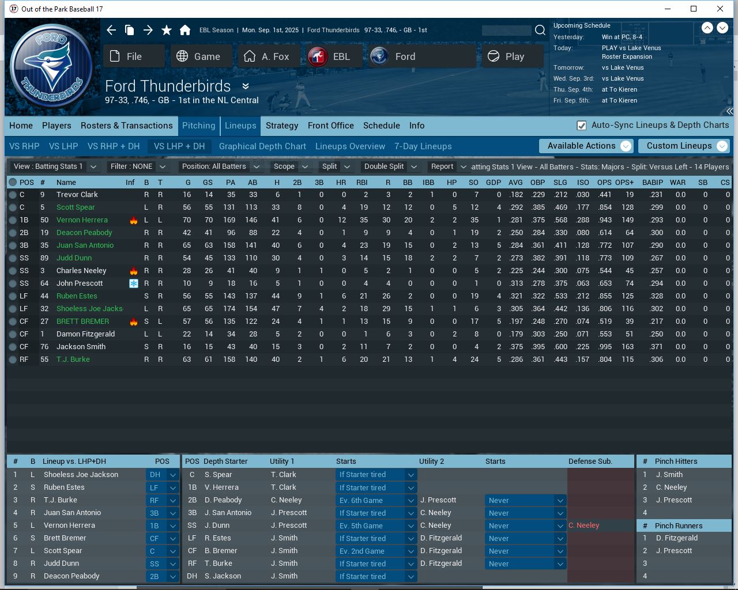
Task: Open the Game menu
Action: [x=201, y=56]
